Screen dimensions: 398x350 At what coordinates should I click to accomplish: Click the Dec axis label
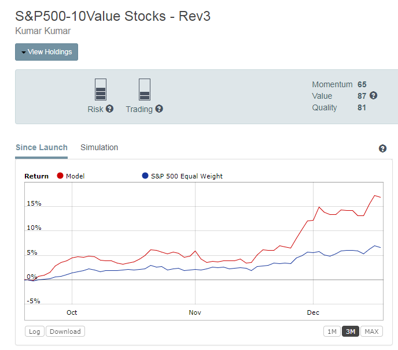click(x=313, y=312)
